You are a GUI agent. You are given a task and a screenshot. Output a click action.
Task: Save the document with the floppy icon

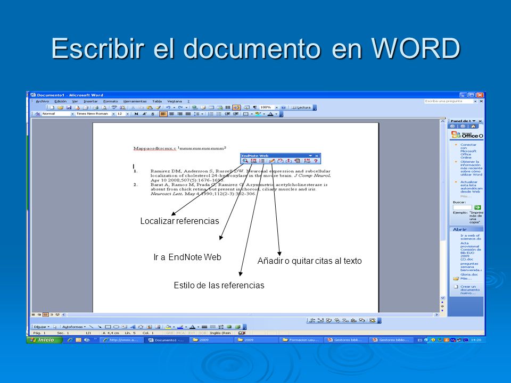[x=69, y=107]
